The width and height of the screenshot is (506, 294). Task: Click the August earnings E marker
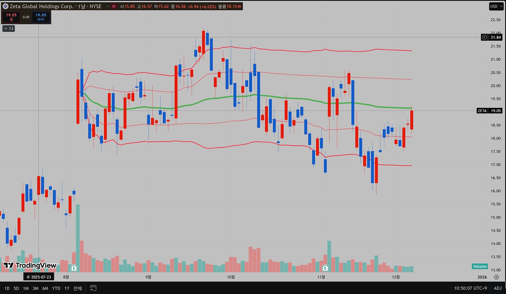click(74, 268)
